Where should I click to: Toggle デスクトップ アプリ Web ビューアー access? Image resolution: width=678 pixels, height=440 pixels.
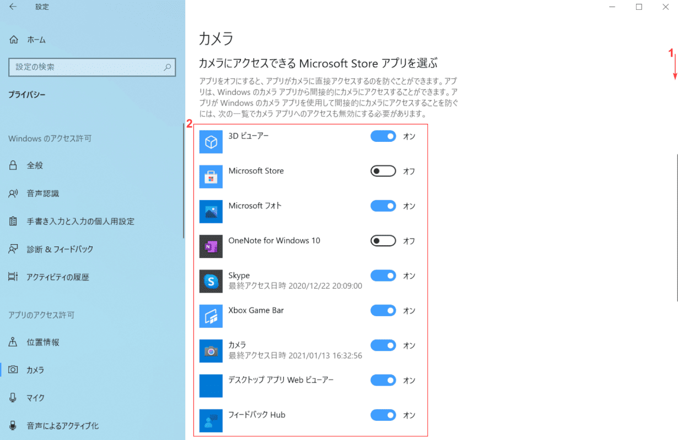tap(383, 380)
